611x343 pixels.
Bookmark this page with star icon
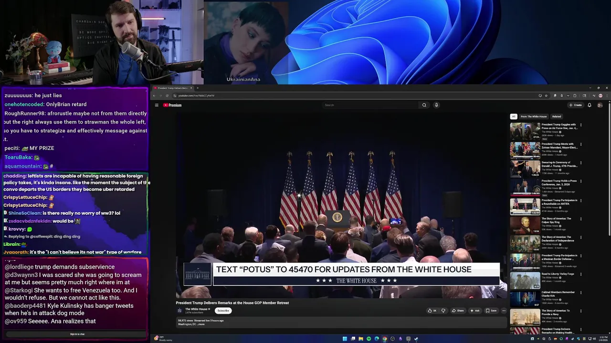pyautogui.click(x=546, y=96)
